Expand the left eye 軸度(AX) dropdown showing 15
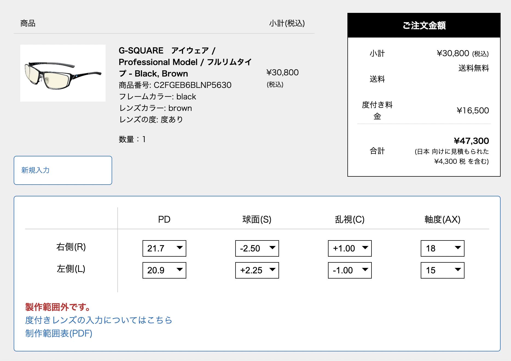This screenshot has width=511, height=361. [442, 270]
